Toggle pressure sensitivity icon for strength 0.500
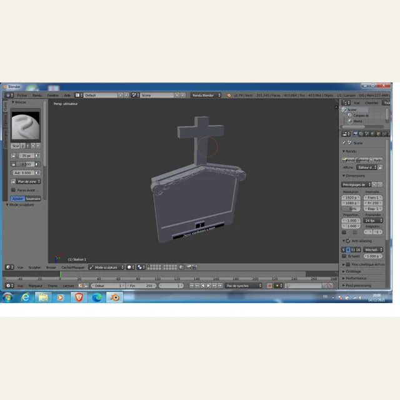Image resolution: width=400 pixels, height=400 pixels. (x=37, y=164)
